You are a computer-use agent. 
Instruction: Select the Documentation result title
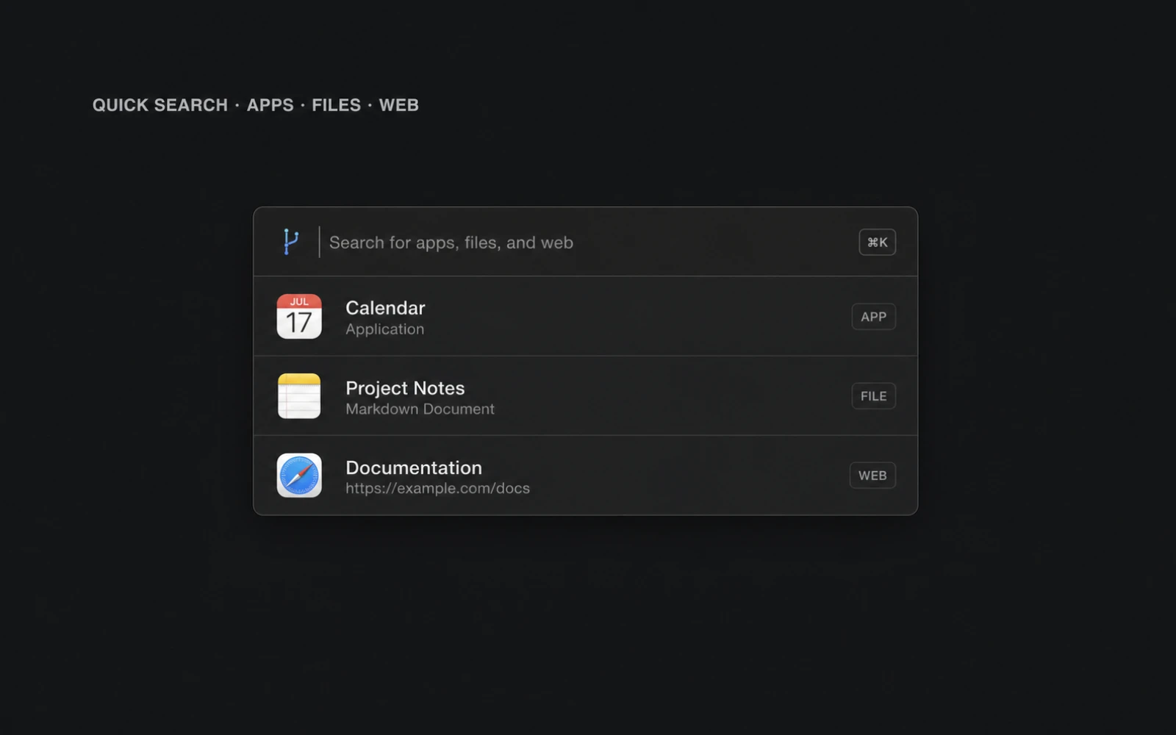tap(414, 467)
